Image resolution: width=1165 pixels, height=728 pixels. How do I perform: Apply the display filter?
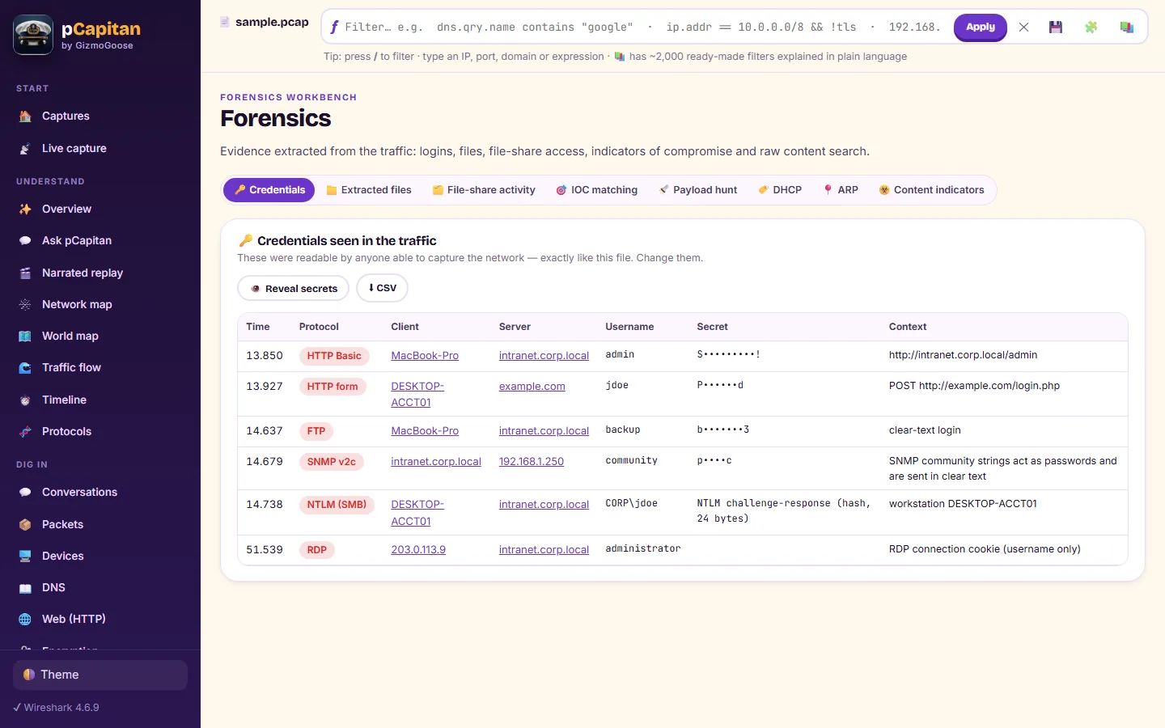pos(981,28)
